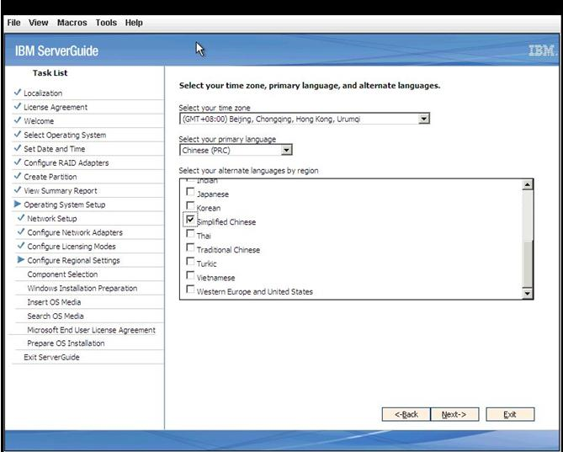This screenshot has width=563, height=452.
Task: Tick the Turkic language checkbox
Action: tap(190, 262)
